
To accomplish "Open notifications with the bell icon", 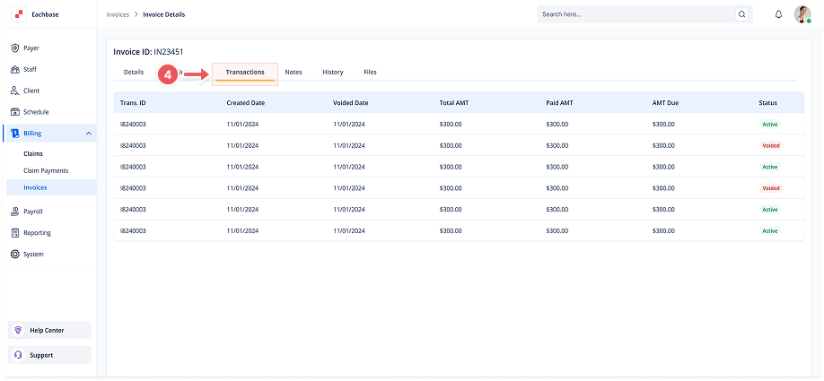I will point(778,14).
